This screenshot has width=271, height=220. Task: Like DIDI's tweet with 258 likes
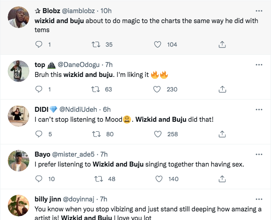pyautogui.click(x=158, y=134)
